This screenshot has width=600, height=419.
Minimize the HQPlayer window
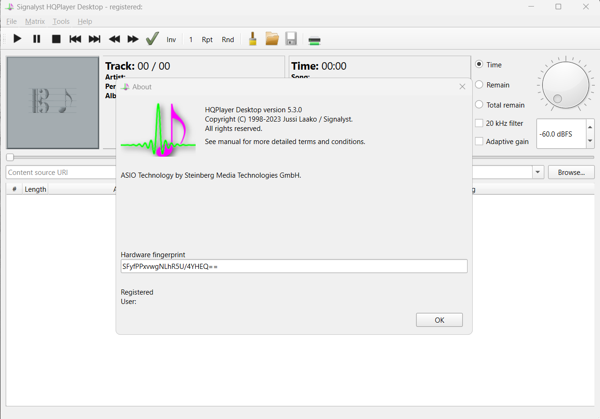[x=531, y=7]
